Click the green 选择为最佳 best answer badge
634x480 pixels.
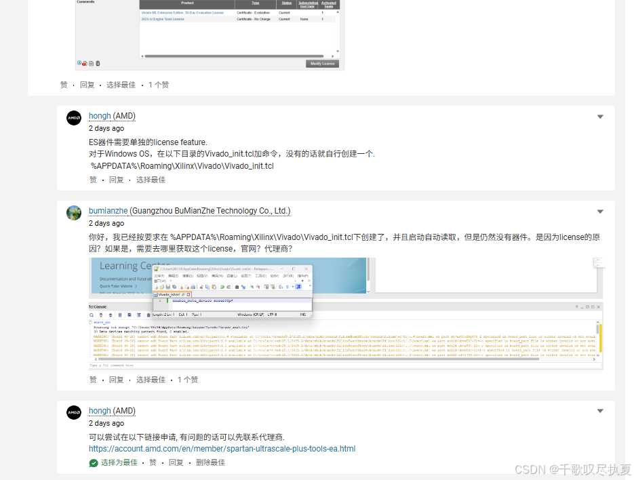(x=113, y=462)
